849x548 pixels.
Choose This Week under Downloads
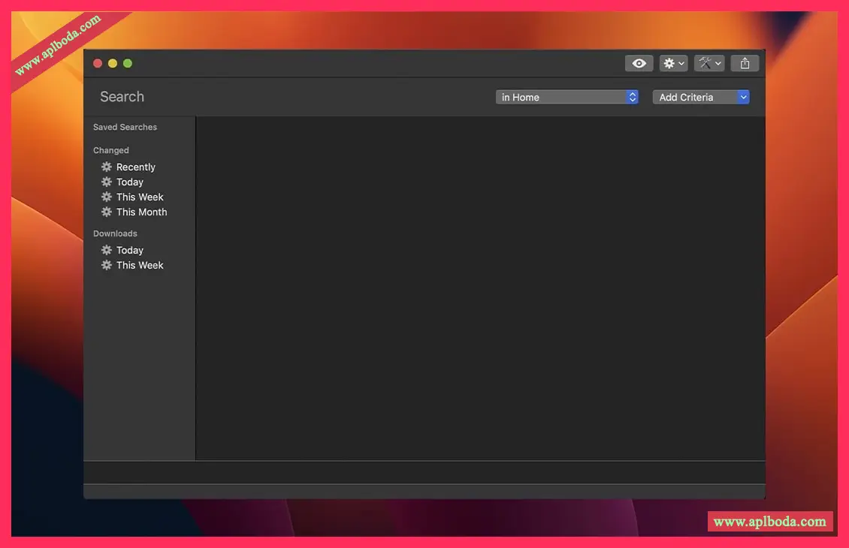(x=140, y=266)
